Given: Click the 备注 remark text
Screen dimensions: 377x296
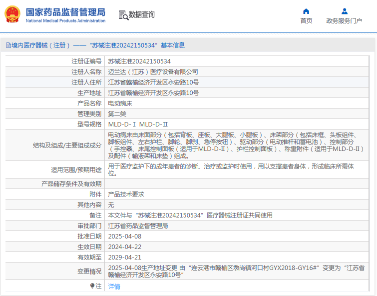Looking at the screenshot, I should coord(190,215).
